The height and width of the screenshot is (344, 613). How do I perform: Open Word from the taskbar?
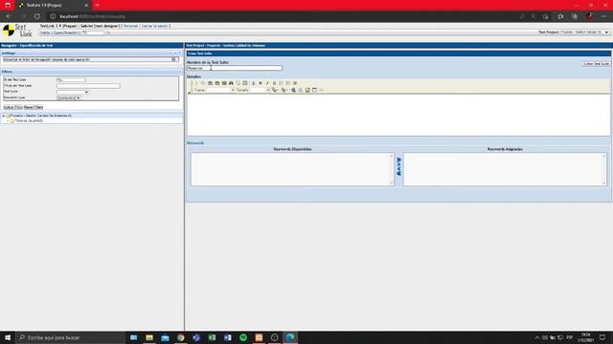click(x=228, y=337)
